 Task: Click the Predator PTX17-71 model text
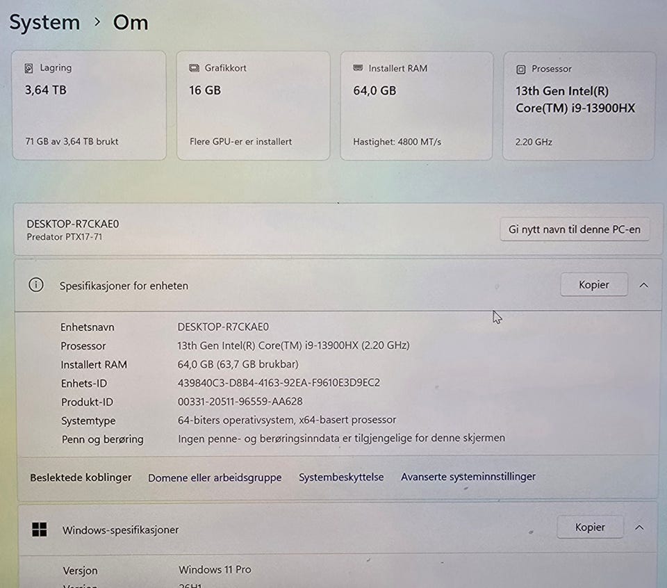pos(64,237)
